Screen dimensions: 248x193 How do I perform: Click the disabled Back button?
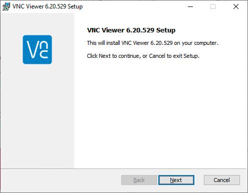pos(139,180)
